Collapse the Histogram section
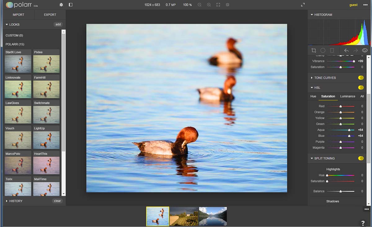This screenshot has height=227, width=372. (x=323, y=15)
